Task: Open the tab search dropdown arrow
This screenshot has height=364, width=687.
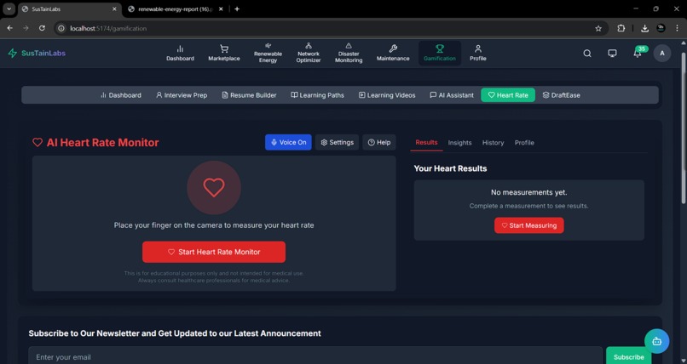Action: (x=9, y=9)
